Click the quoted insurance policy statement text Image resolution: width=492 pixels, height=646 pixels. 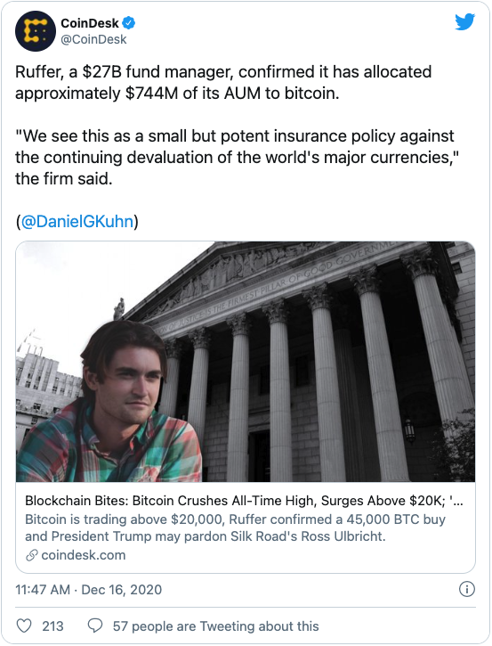point(237,158)
